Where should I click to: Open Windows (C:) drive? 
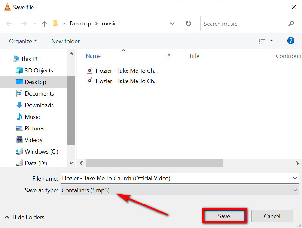tap(37, 152)
